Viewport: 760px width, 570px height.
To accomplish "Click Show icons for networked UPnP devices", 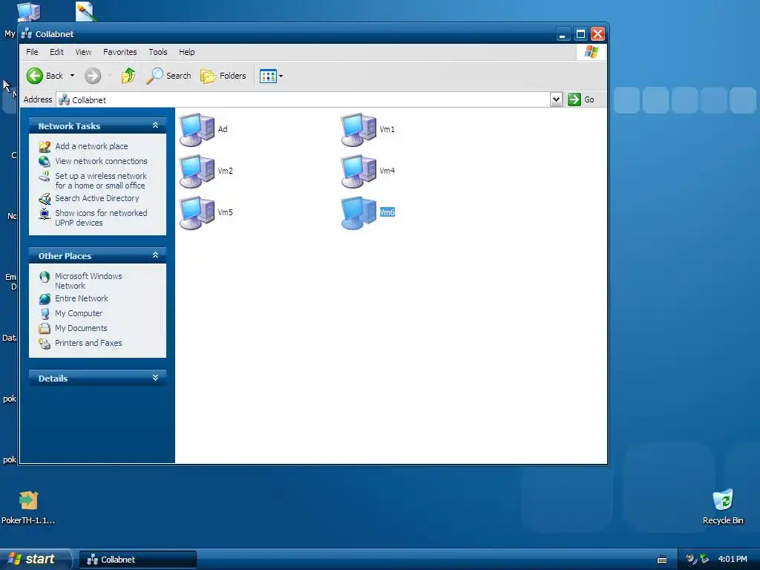I will tap(101, 217).
